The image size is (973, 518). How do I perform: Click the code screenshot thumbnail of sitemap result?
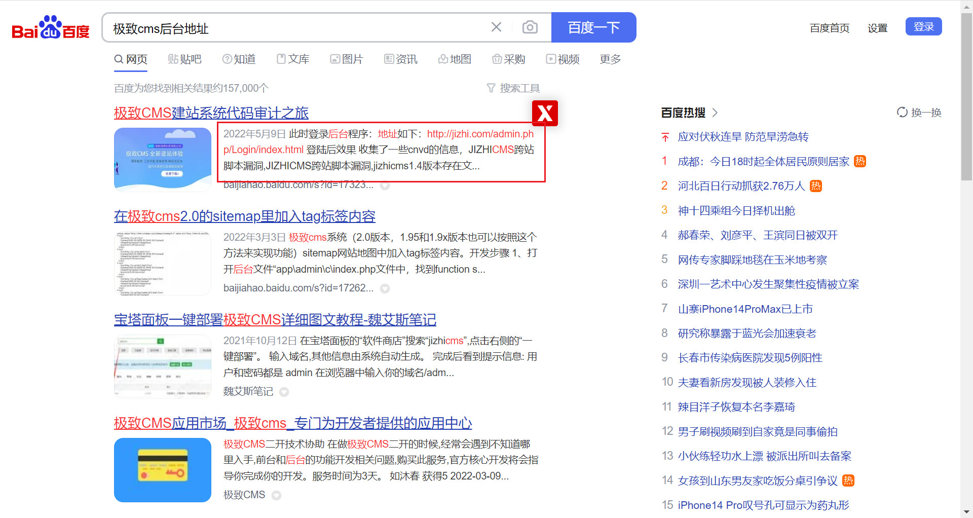click(x=163, y=263)
